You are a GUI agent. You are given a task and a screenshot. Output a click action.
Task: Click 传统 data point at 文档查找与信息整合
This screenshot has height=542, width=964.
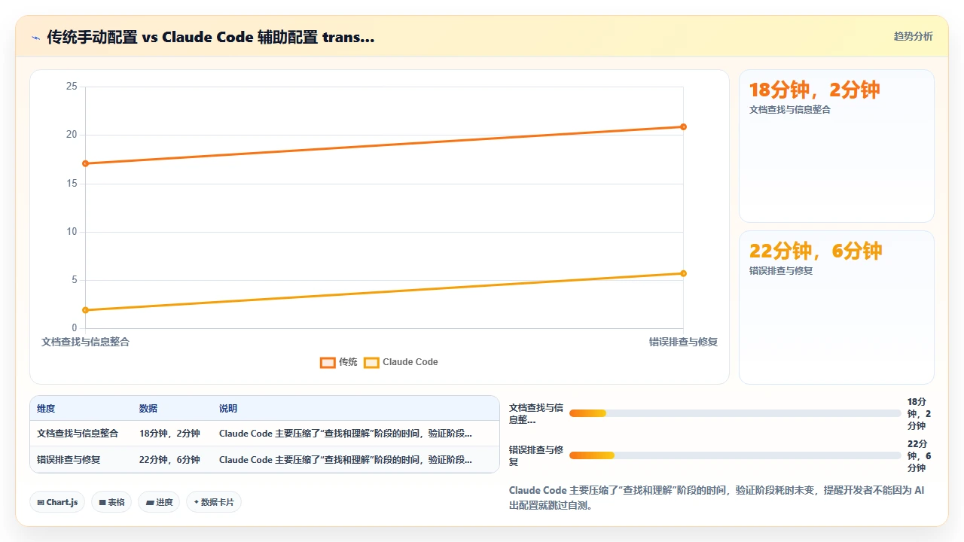pos(85,163)
